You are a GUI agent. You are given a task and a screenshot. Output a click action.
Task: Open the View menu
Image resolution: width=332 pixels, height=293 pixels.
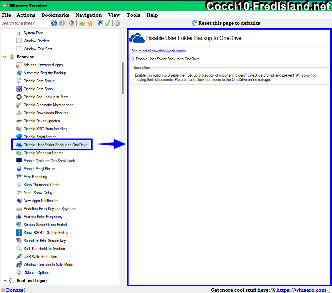[114, 15]
